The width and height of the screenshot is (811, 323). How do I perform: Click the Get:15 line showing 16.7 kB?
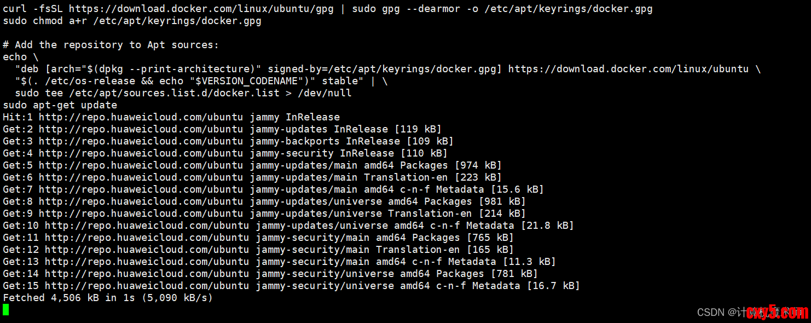(291, 286)
